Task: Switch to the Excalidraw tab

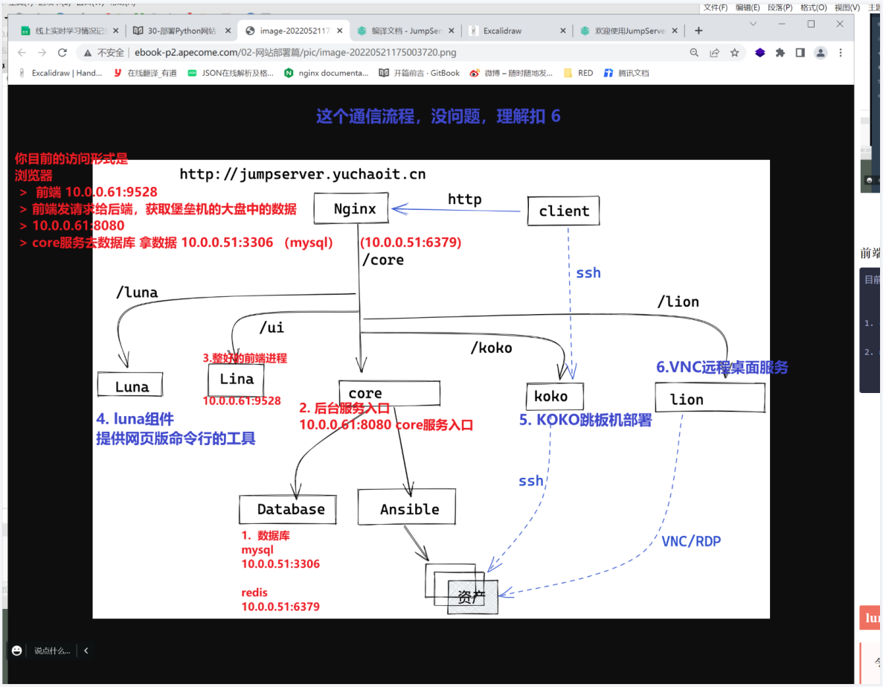Action: (516, 31)
